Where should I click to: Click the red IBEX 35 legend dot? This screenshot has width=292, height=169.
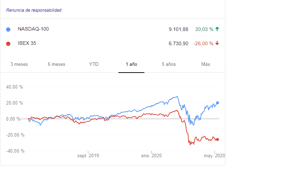[x=8, y=44]
